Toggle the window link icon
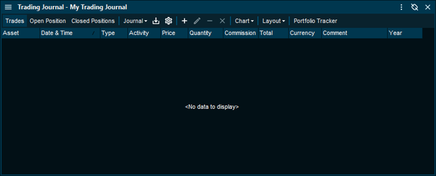This screenshot has height=176, width=436. [x=415, y=7]
